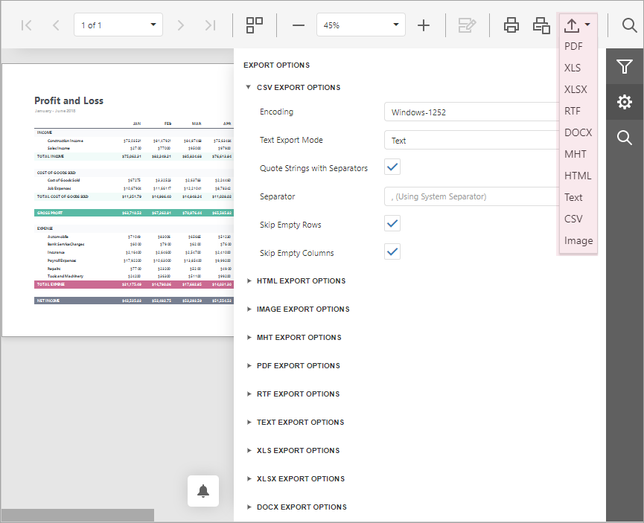The width and height of the screenshot is (644, 523).
Task: Select PDF in the export format list
Action: [573, 46]
